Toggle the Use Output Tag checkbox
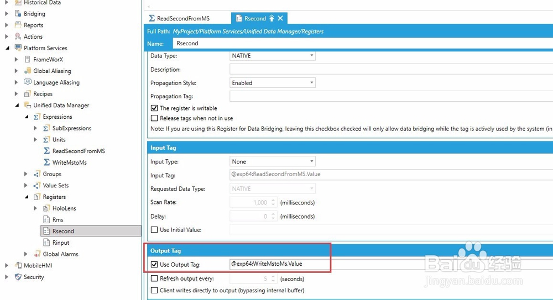 [x=154, y=265]
